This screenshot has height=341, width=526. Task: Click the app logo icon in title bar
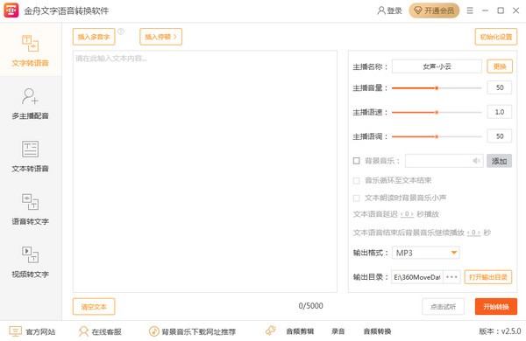[x=11, y=10]
